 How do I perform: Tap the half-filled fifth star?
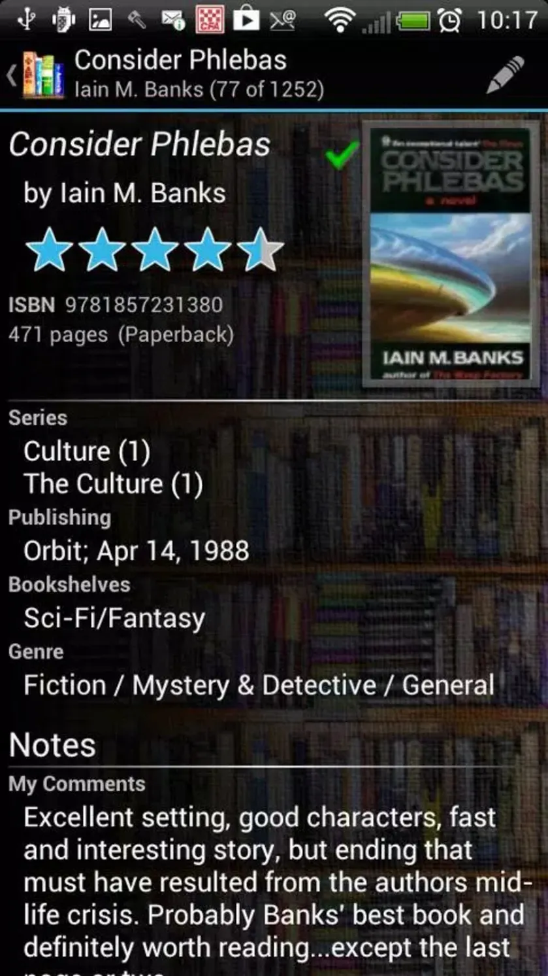pyautogui.click(x=260, y=249)
